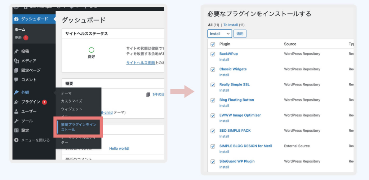Viewport: 369px width, 180px height.
Task: Click the pages icon beside 固定ページ
Action: [16, 70]
